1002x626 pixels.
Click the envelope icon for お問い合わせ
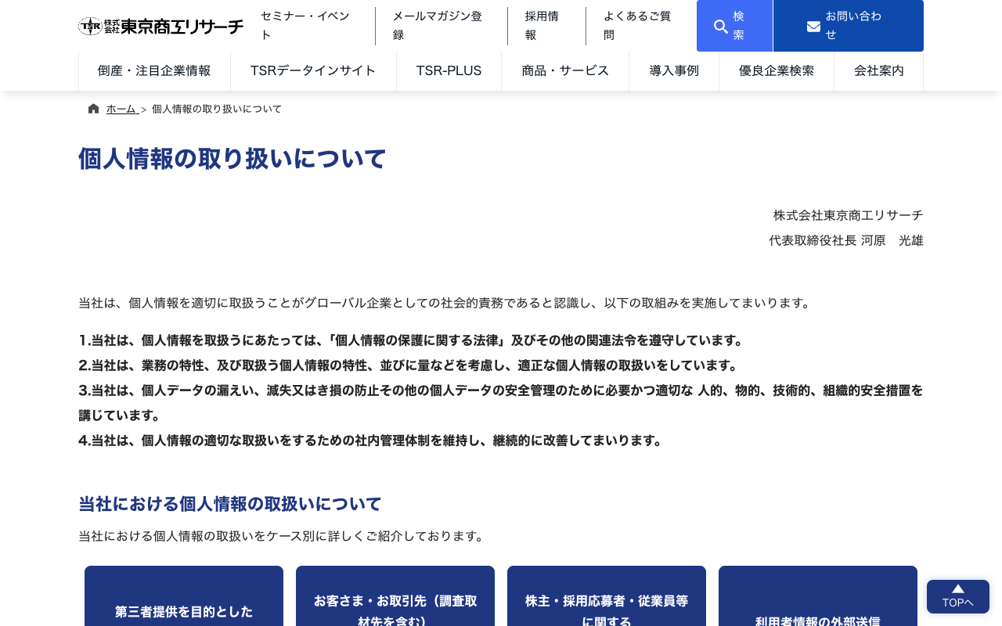(813, 26)
